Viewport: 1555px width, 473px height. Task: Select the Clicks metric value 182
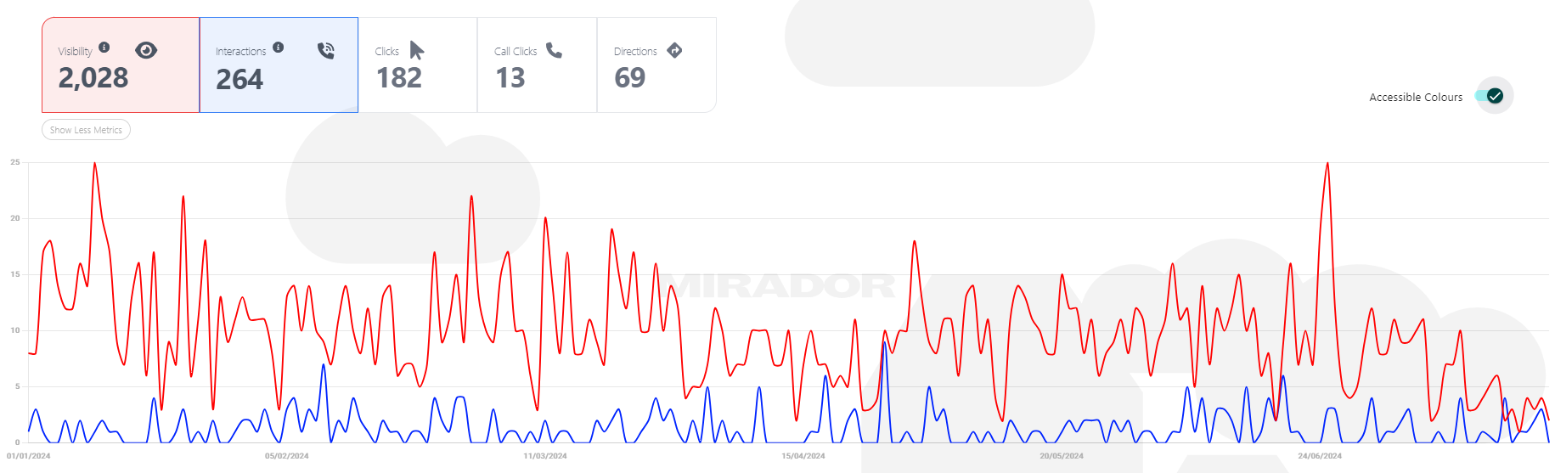click(399, 78)
